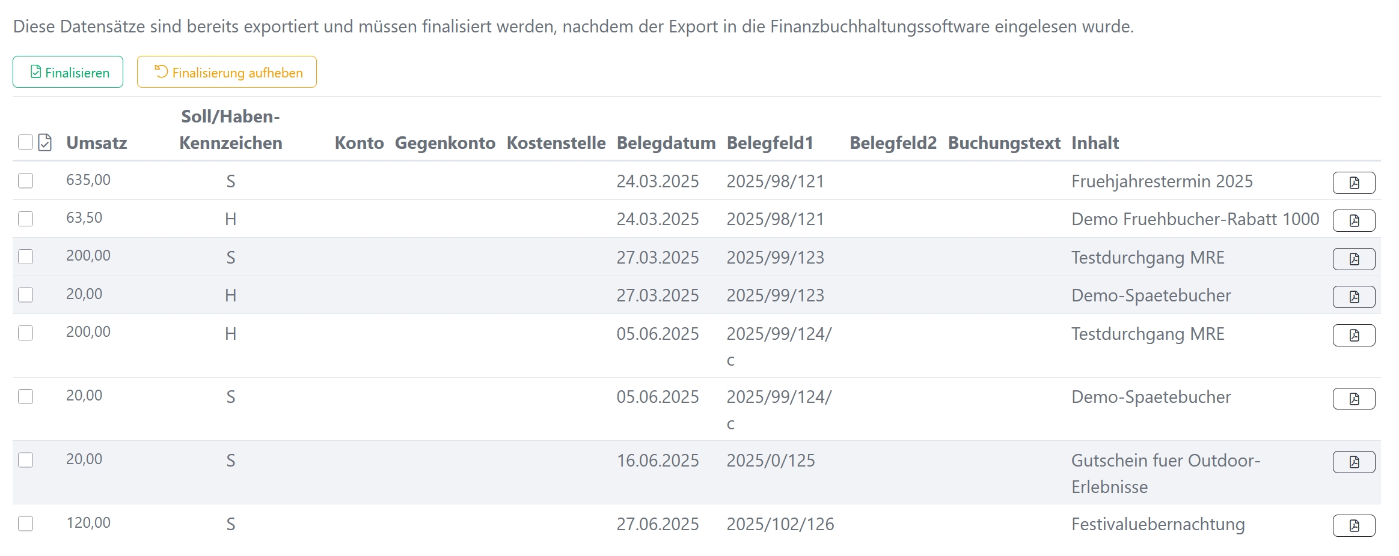Check the checkbox for the 635,00 entry
The image size is (1399, 556).
[x=25, y=180]
